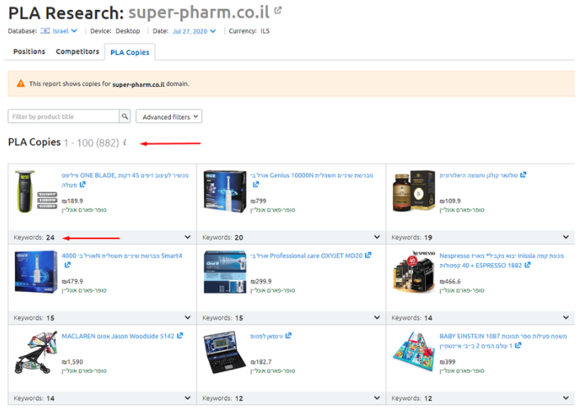Screen dimensions: 587x420
Task: Open external link icon of Smart4 toothbrush product
Action: pos(67,265)
